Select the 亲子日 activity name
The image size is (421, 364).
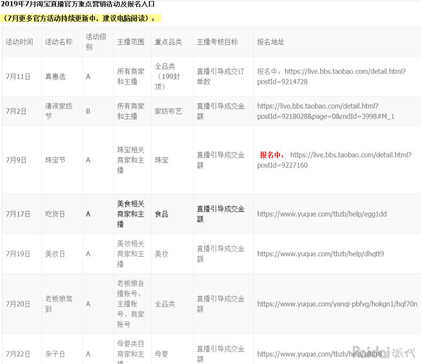point(55,354)
